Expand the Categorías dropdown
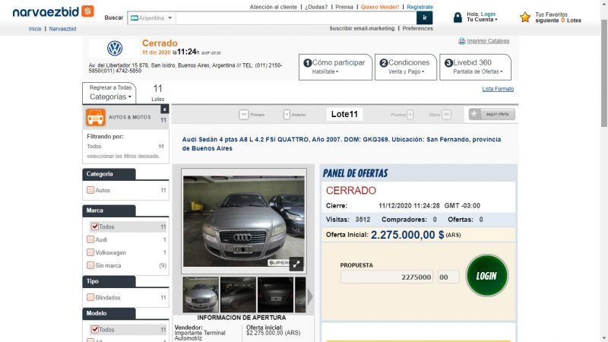The image size is (608, 342). coord(110,97)
